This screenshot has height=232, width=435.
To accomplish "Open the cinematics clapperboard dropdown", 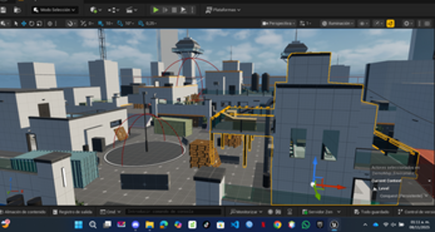I will (131, 10).
